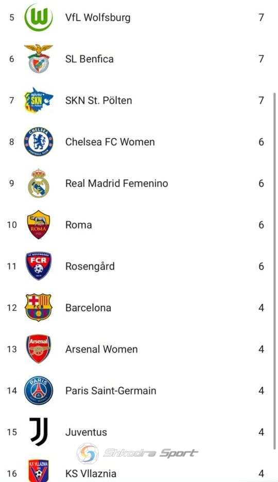
Task: Open the Paris Saint-Germain name link
Action: point(111,390)
